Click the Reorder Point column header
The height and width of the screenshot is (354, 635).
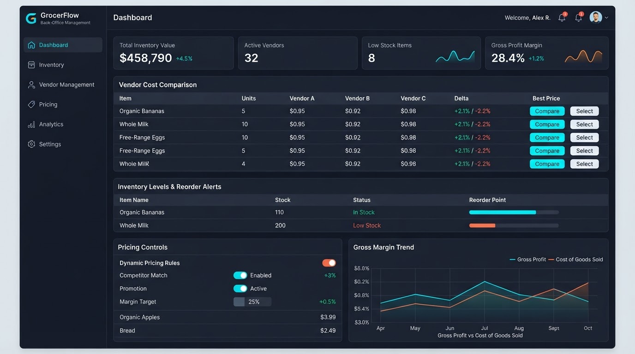(487, 200)
